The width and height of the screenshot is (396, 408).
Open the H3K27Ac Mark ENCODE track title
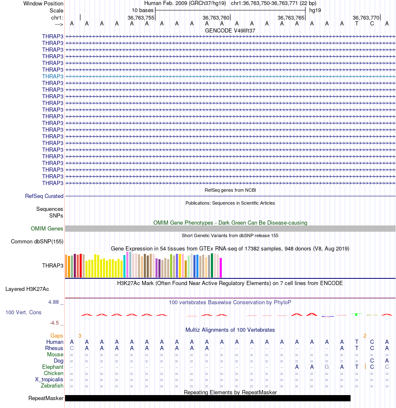tap(230, 283)
